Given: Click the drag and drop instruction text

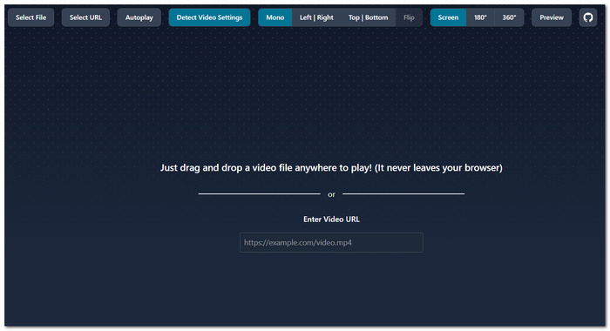Looking at the screenshot, I should click(x=331, y=167).
